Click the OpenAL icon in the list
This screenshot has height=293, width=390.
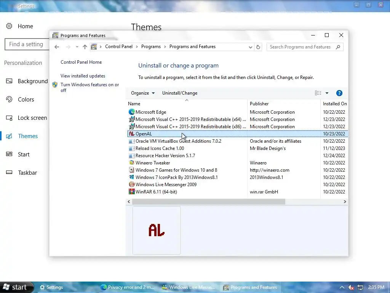[x=131, y=134]
